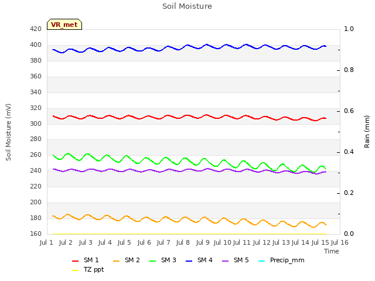Select the SM 1 legend label

click(91, 260)
